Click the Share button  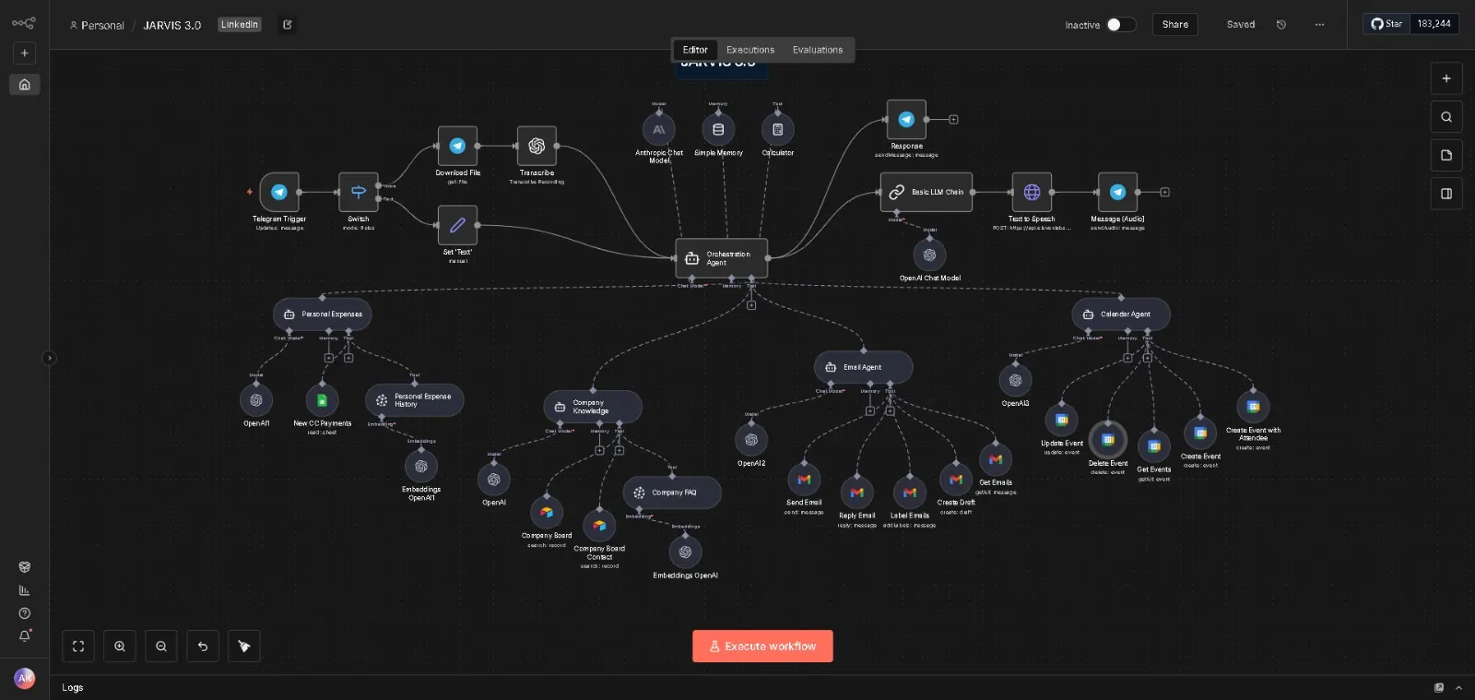[x=1175, y=25]
